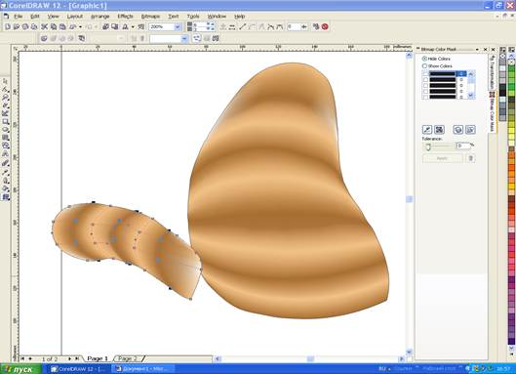The height and width of the screenshot is (374, 516).
Task: Click the Tolerance percent input field
Action: point(462,145)
